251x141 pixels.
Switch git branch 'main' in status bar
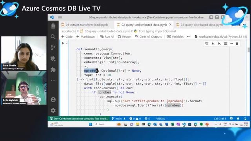click(x=117, y=119)
